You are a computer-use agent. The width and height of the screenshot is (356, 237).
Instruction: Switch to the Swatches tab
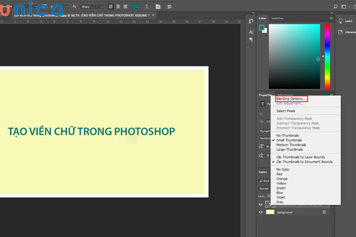point(277,18)
